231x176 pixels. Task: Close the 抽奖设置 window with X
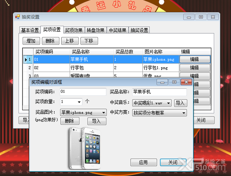click(x=213, y=17)
